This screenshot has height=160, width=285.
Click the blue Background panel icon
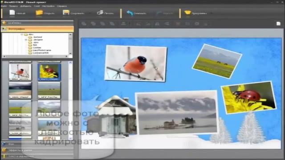[x=4, y=144]
